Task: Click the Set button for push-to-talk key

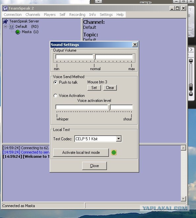Action: [94, 88]
